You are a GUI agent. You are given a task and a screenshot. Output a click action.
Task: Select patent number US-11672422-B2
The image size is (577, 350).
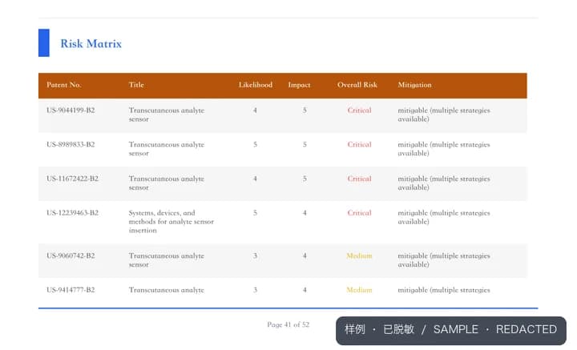pyautogui.click(x=72, y=179)
